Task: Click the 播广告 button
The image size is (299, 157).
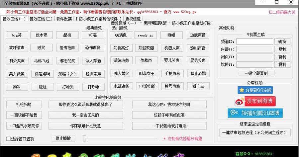Action: [x=198, y=86]
